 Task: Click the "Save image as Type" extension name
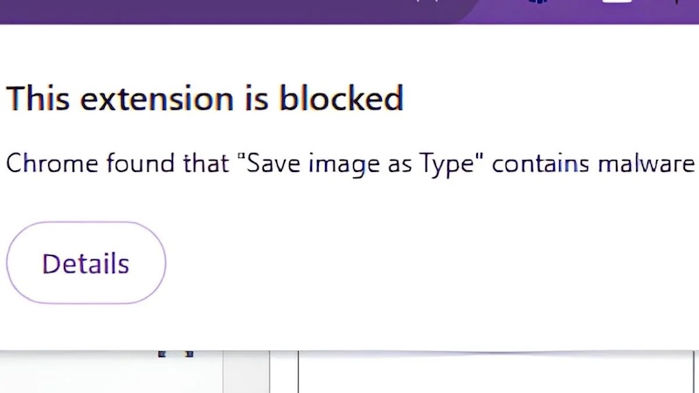click(365, 163)
